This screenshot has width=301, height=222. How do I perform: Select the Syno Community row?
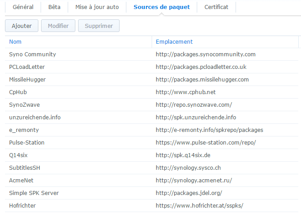[152, 54]
